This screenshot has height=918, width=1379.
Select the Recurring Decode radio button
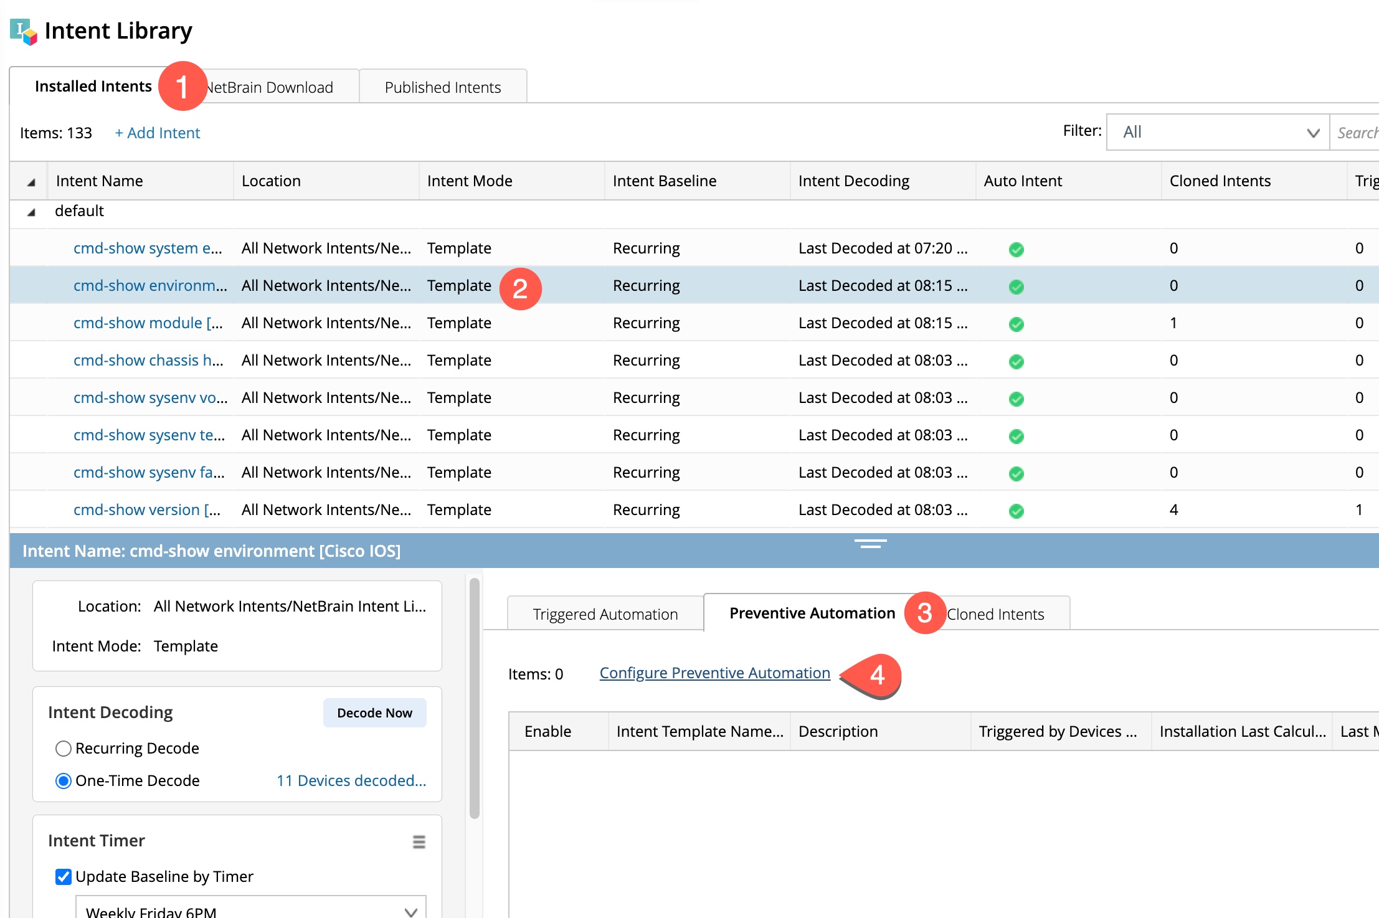[x=64, y=749]
